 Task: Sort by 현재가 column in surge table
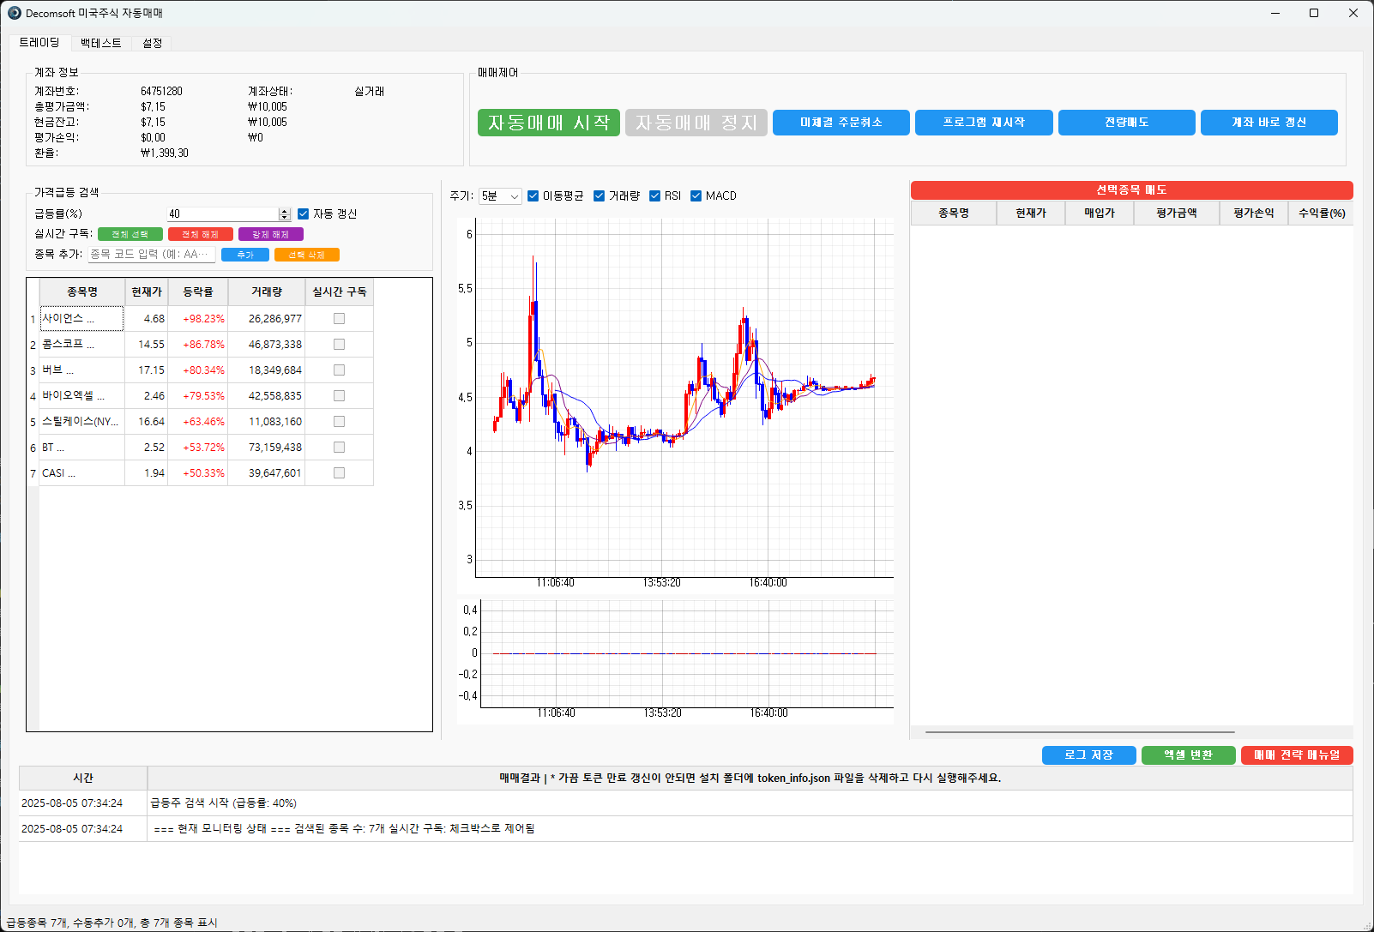[x=147, y=292]
